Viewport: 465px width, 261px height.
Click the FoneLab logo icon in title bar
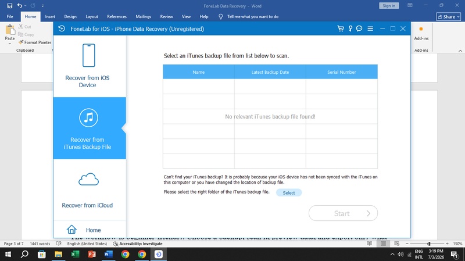(62, 28)
